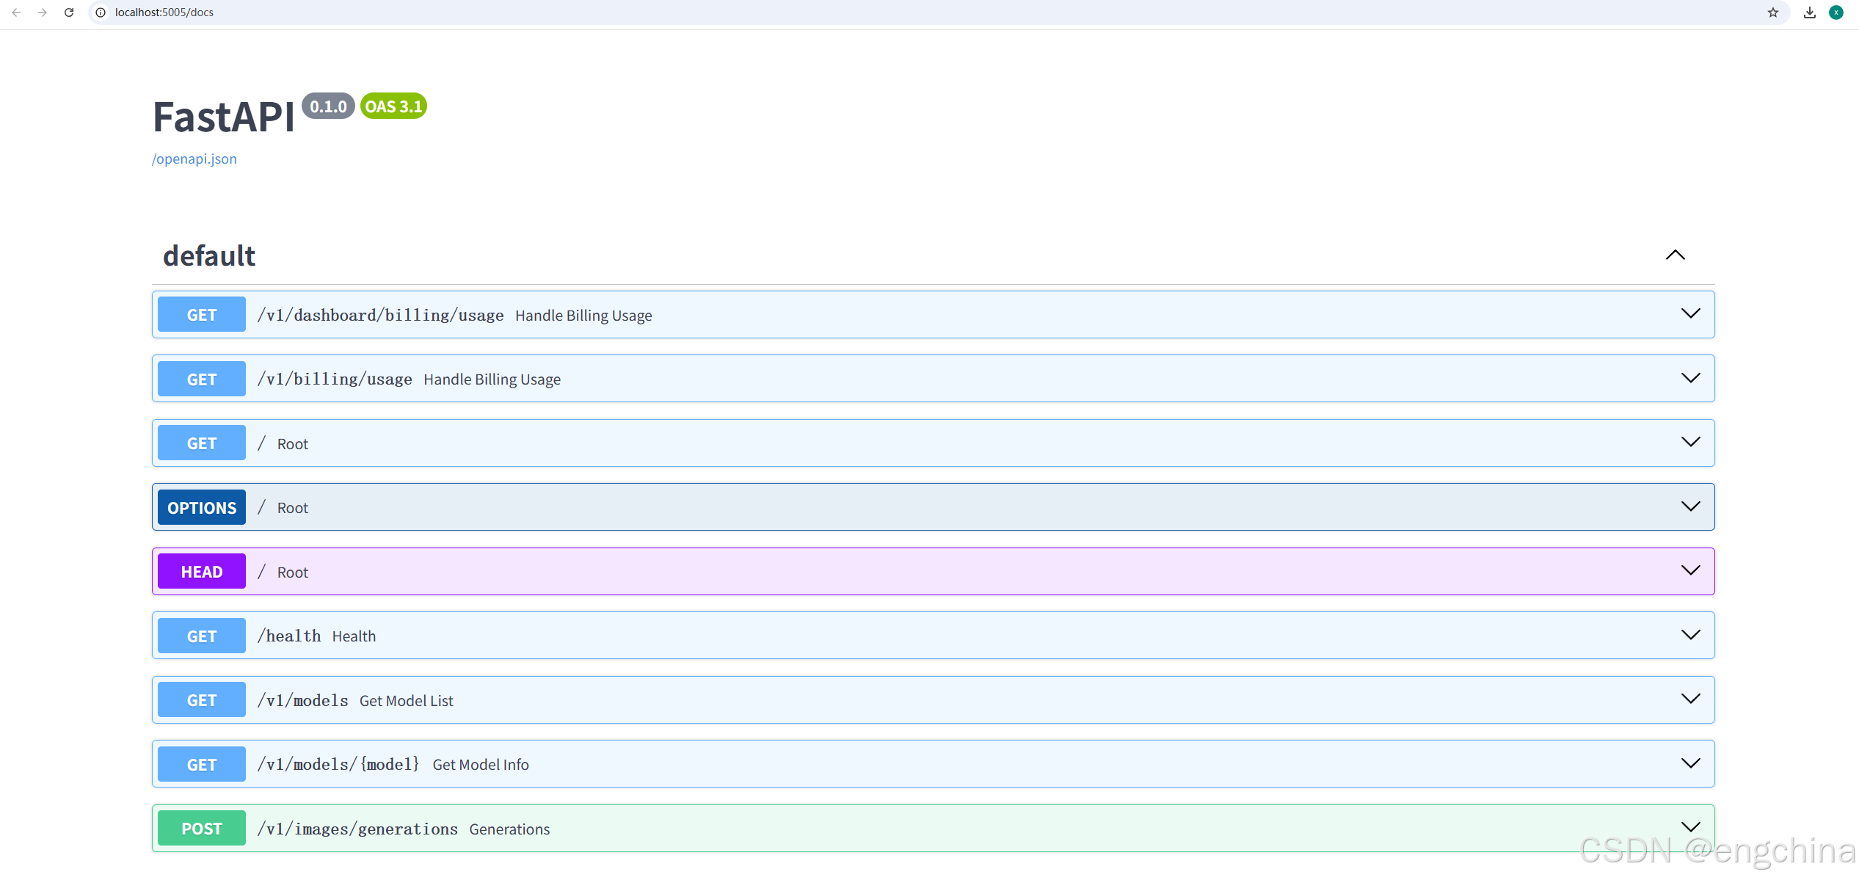Expand the OPTIONS / Root row chevron
The width and height of the screenshot is (1859, 880).
pos(1691,507)
